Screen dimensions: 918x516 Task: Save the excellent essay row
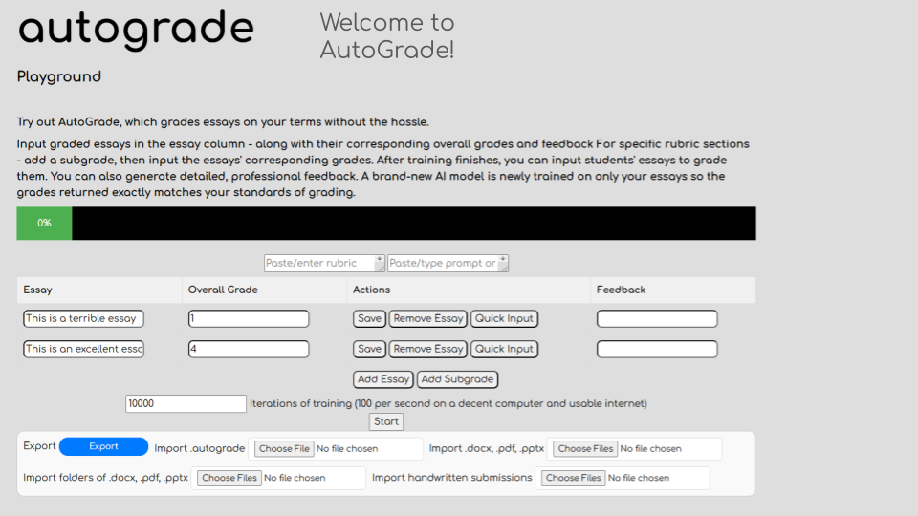click(369, 350)
